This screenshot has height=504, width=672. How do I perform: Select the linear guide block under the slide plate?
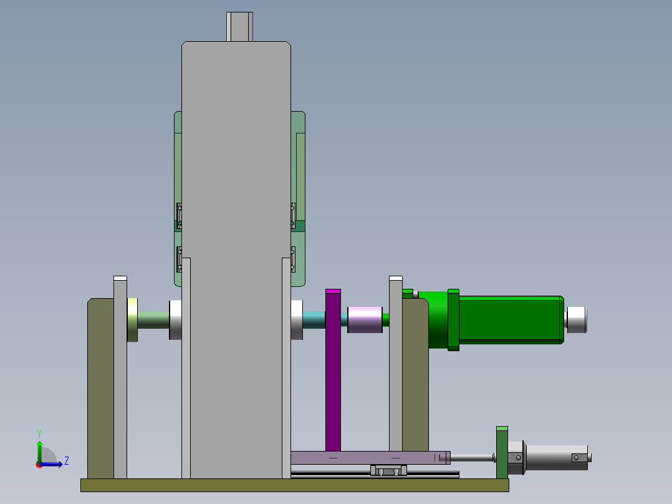coord(388,470)
